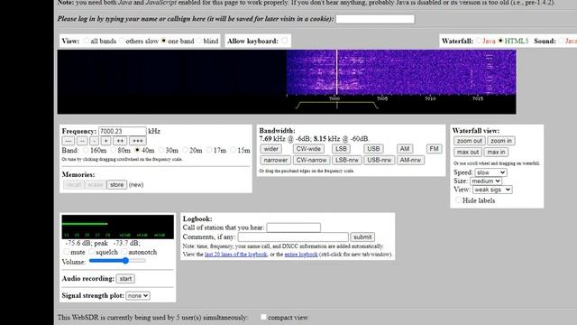Start audio recording
Screen dimensions: 577x325
click(x=125, y=279)
